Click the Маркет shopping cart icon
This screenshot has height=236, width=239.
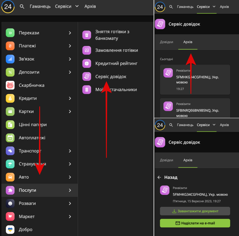(x=10, y=217)
